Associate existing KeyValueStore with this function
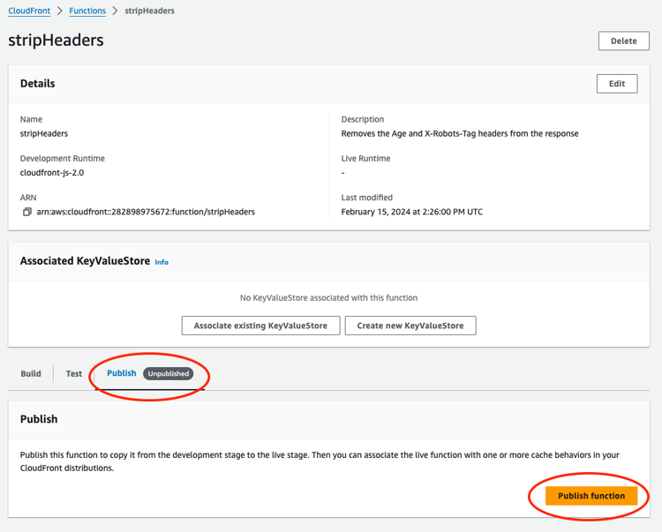Screen dimensions: 662x532 [260, 326]
